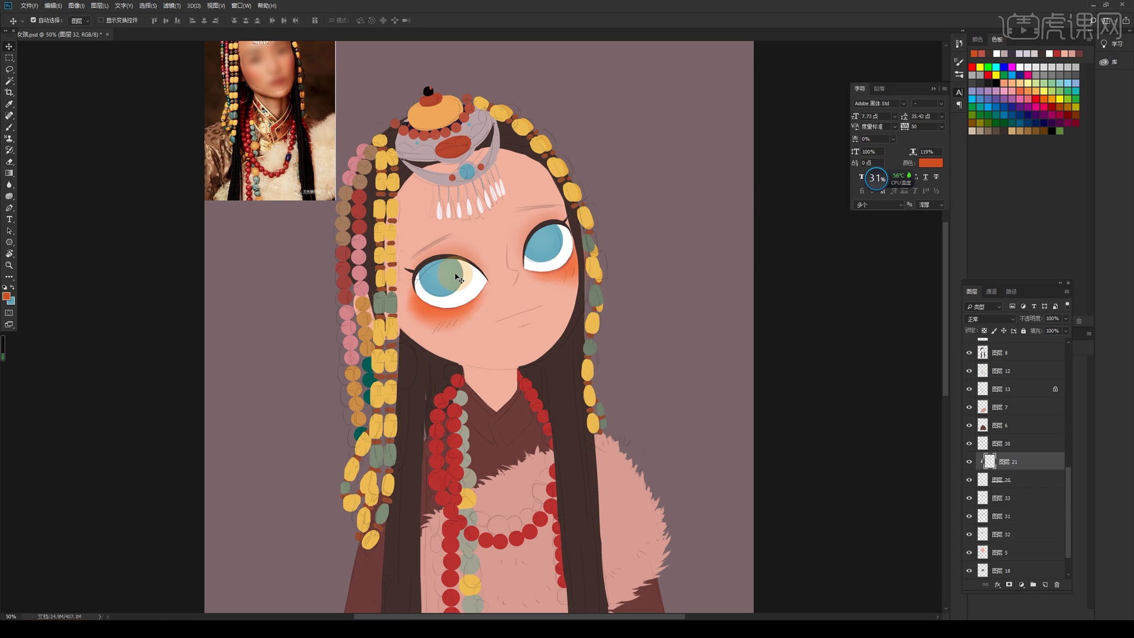1134x638 pixels.
Task: Click the lock all padlock icon
Action: [x=1024, y=331]
